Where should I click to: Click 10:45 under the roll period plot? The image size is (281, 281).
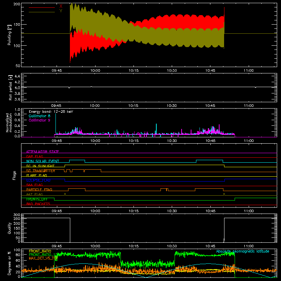point(210,106)
